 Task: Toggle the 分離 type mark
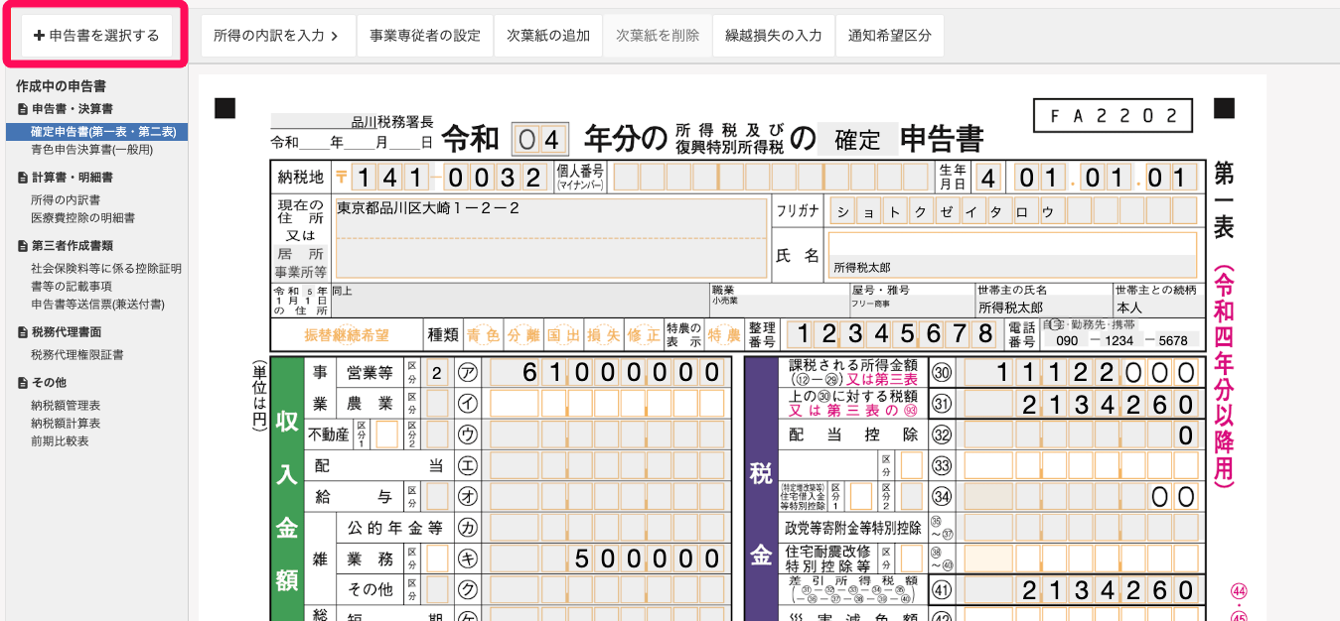coord(523,335)
